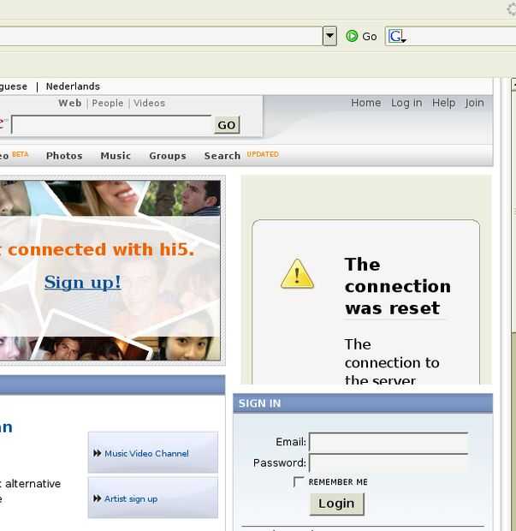This screenshot has width=516, height=531.
Task: Open the Help link
Action: [x=443, y=103]
